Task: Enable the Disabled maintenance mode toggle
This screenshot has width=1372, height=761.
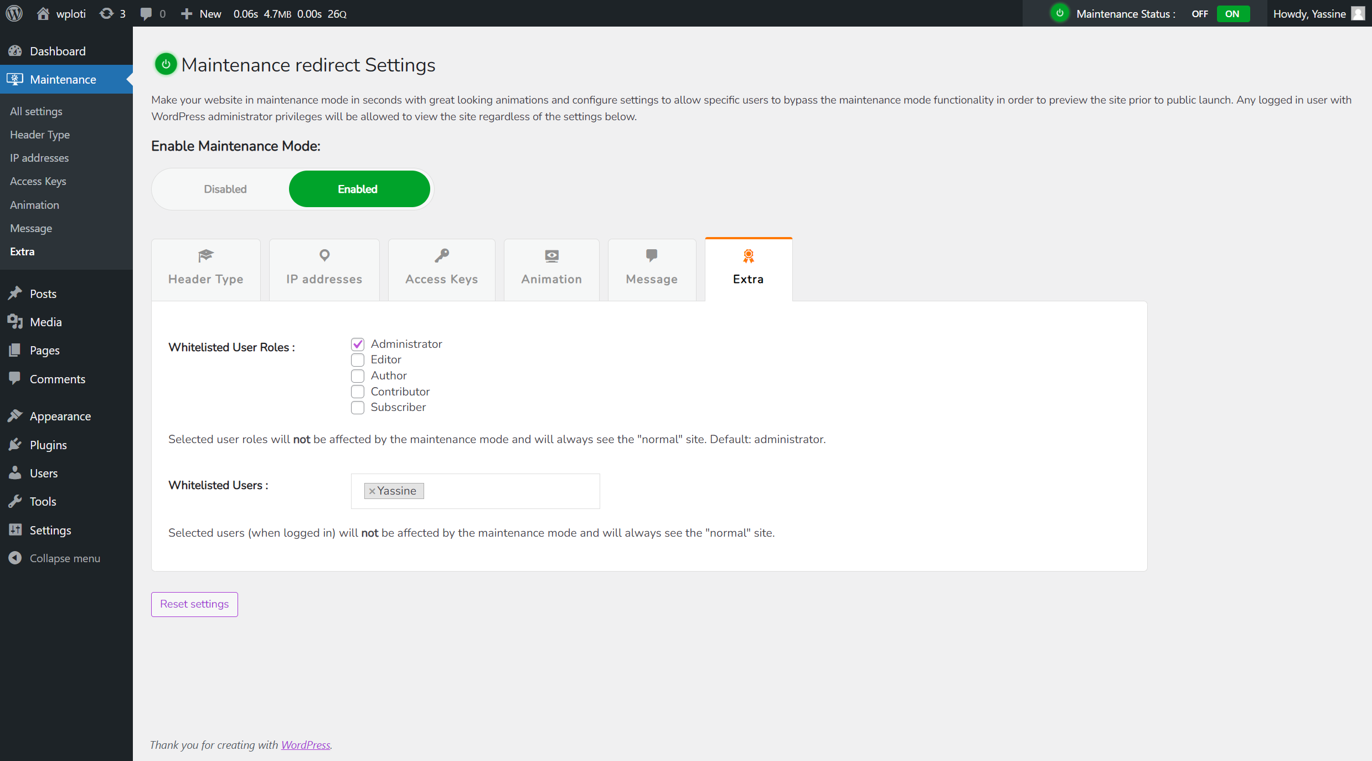Action: click(x=226, y=188)
